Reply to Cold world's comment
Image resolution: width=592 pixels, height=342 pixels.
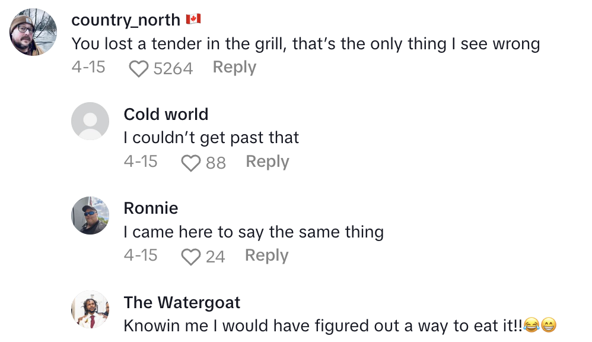(x=268, y=161)
